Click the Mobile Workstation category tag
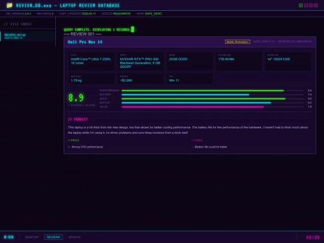 pyautogui.click(x=238, y=42)
